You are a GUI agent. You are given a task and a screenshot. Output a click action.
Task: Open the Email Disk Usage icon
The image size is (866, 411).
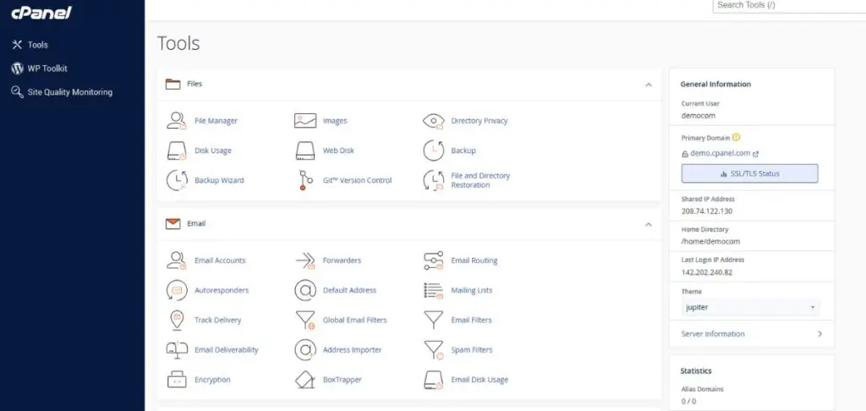(x=434, y=380)
